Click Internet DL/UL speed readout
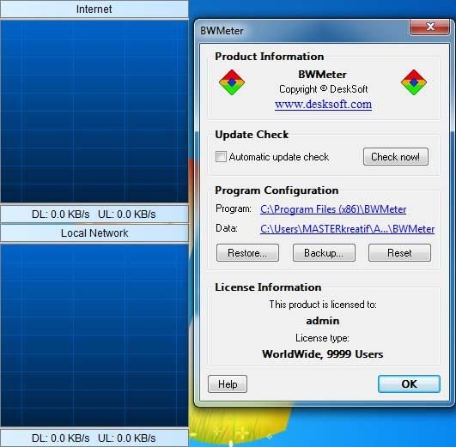This screenshot has width=456, height=447. point(94,214)
